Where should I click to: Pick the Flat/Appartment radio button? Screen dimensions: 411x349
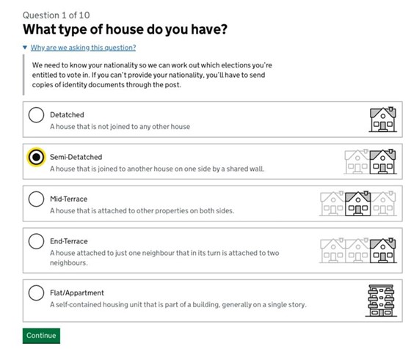coord(36,293)
